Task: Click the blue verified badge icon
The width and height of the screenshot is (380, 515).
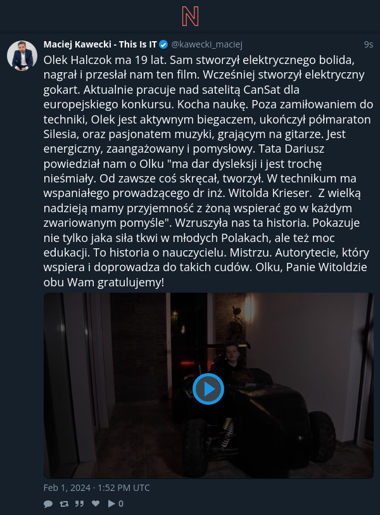Action: [x=163, y=45]
